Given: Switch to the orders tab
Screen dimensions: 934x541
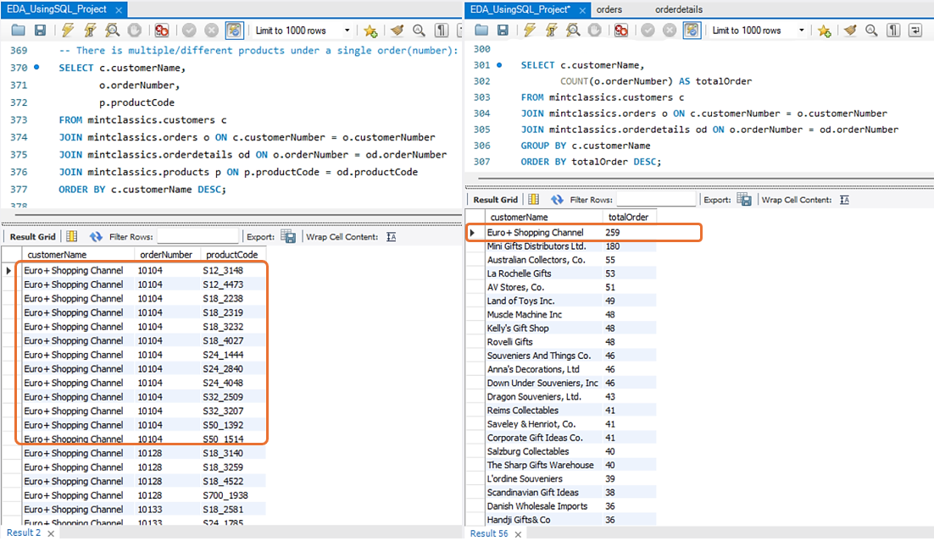Looking at the screenshot, I should [x=609, y=9].
